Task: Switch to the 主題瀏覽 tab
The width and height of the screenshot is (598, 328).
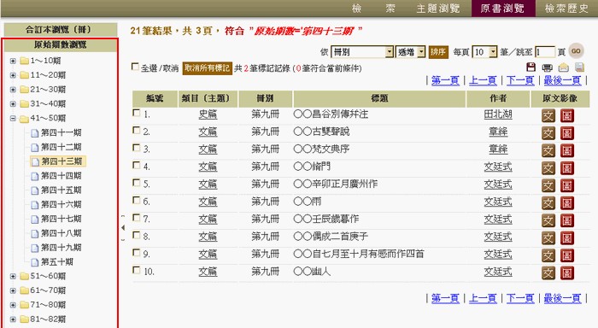Action: click(x=437, y=9)
